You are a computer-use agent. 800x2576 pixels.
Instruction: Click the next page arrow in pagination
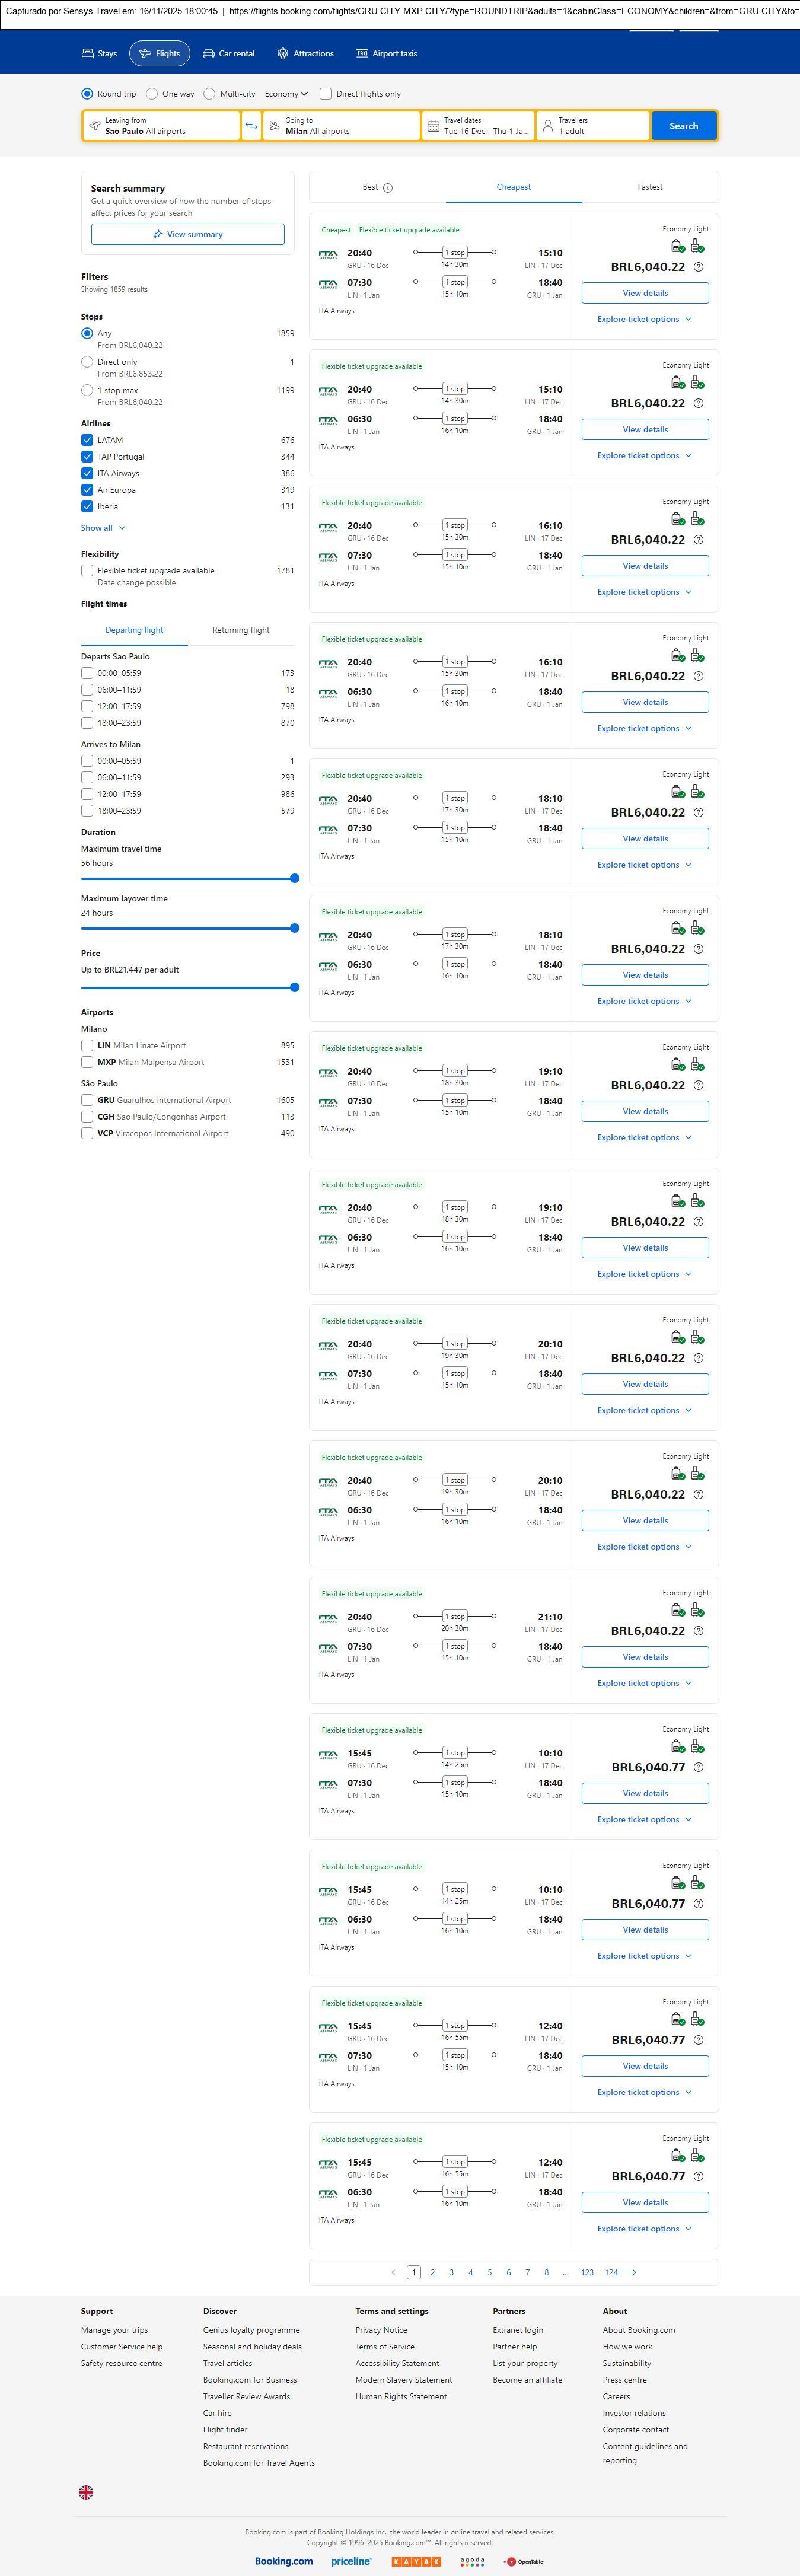tap(634, 2272)
